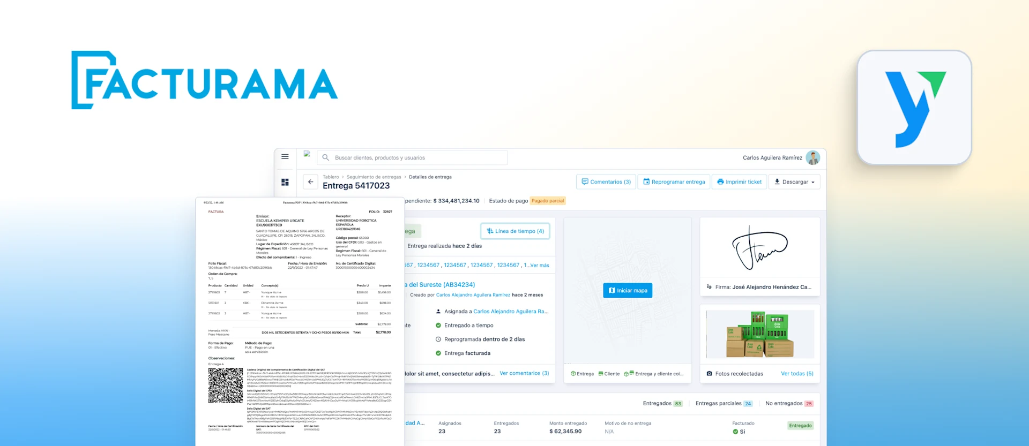1029x446 pixels.
Task: Click the camera icon beside Fotos recolectadas
Action: [x=709, y=374]
